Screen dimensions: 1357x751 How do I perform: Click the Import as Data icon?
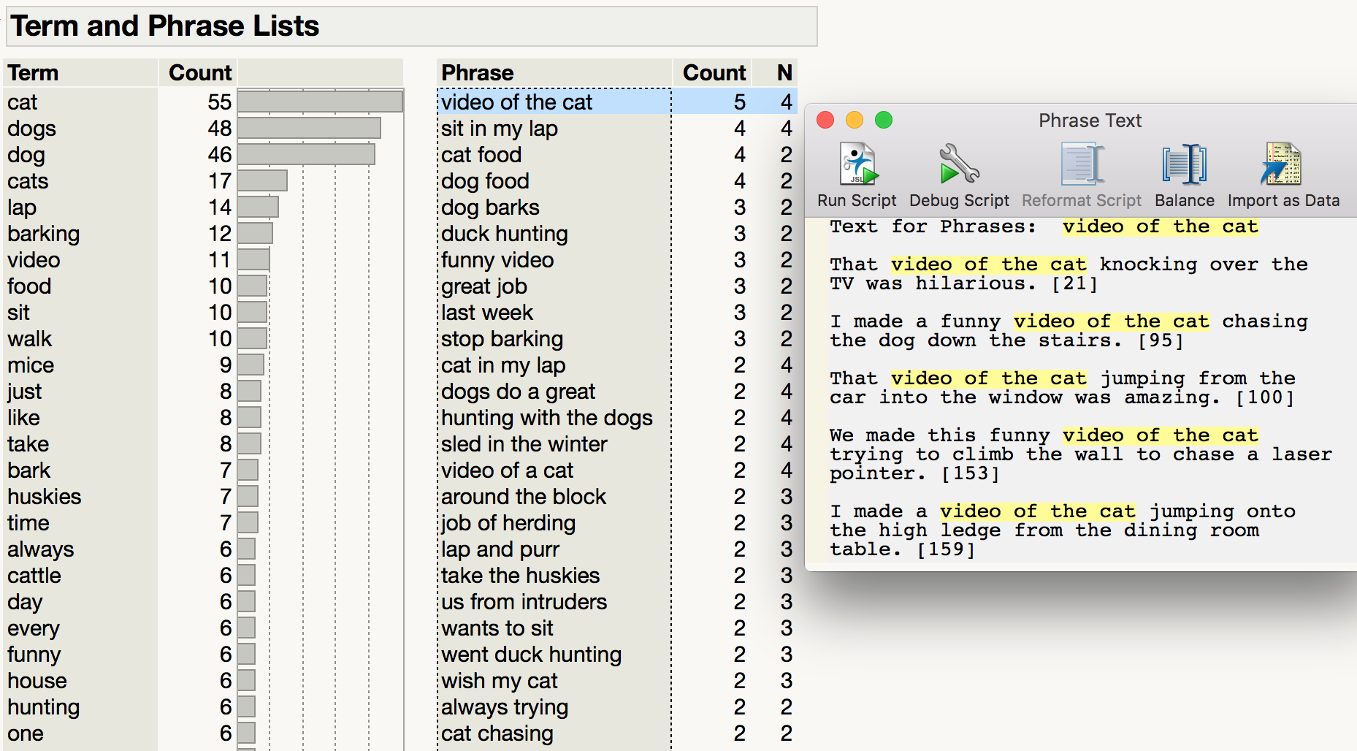pos(1283,164)
